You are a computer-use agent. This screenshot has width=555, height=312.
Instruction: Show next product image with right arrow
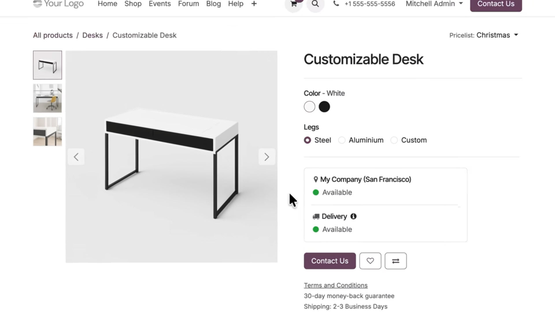pyautogui.click(x=267, y=157)
